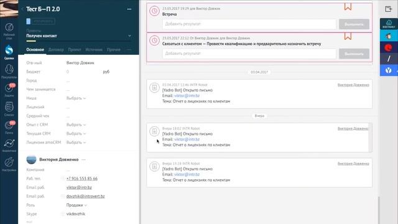The height and width of the screenshot is (224, 398).
Task: Open viktor@intr.bz link in Вчера 19:28 note
Action: click(x=187, y=174)
